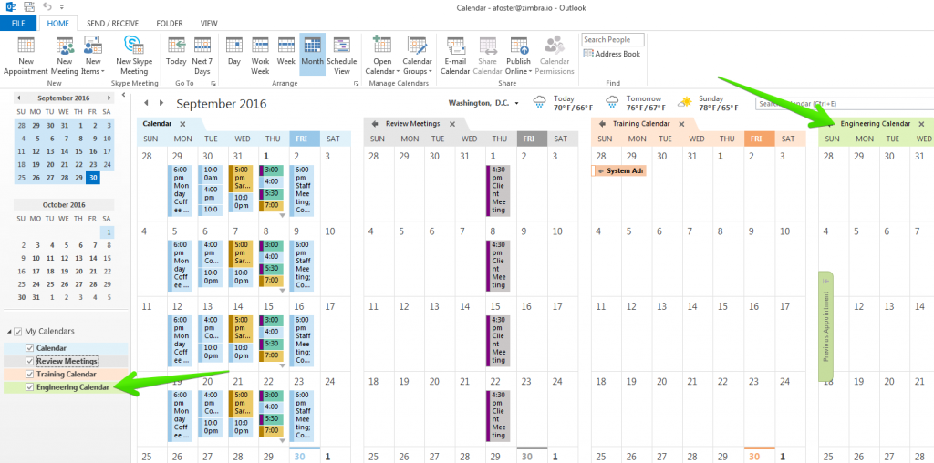This screenshot has height=463, width=934.
Task: Overlay Review Meetings using its arrow icon
Action: pos(375,124)
